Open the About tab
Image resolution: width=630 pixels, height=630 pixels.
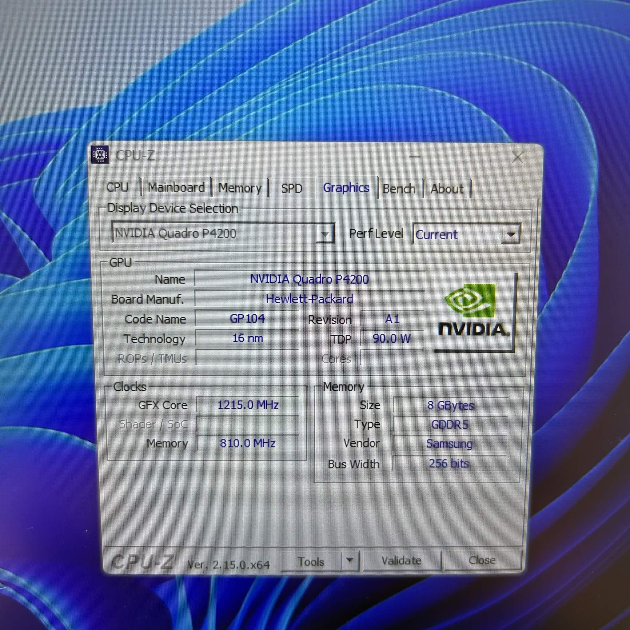coord(447,189)
